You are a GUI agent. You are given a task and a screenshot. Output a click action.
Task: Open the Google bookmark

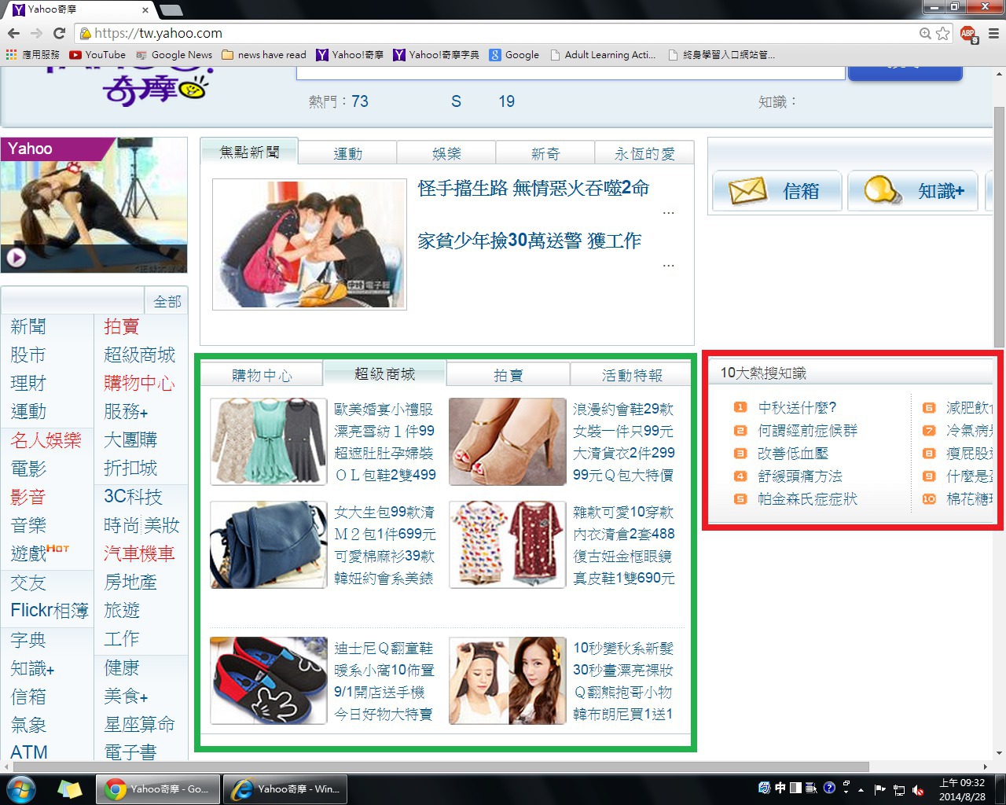click(514, 54)
